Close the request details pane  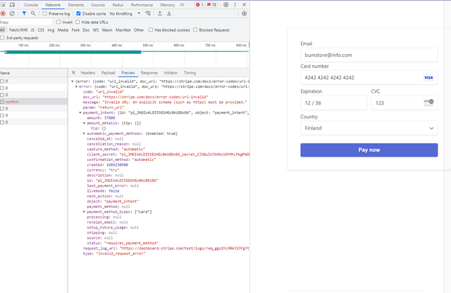tap(73, 72)
